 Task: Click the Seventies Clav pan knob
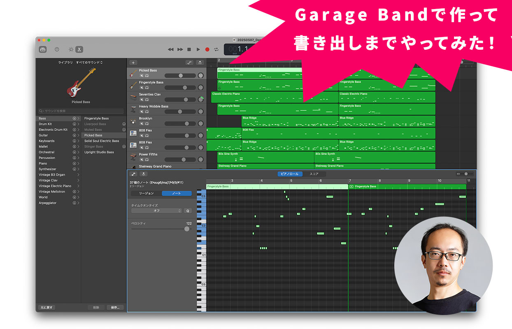pyautogui.click(x=201, y=100)
